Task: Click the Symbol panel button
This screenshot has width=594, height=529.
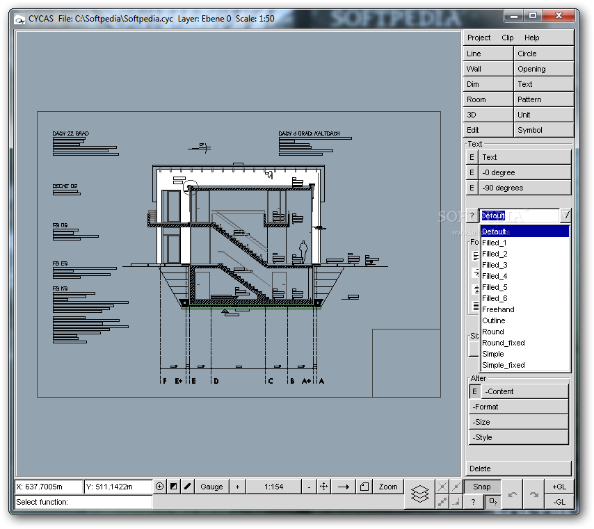Action: pyautogui.click(x=544, y=130)
